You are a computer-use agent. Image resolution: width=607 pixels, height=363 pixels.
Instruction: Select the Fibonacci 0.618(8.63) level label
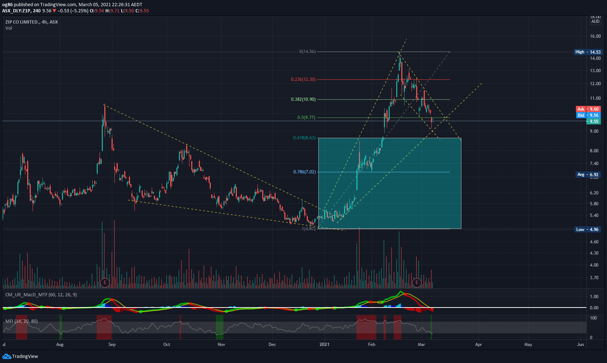304,138
